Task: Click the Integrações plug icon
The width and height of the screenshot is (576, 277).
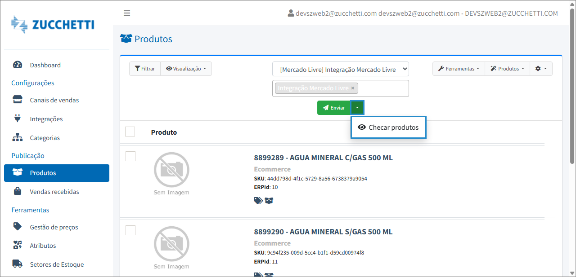Action: (x=18, y=119)
